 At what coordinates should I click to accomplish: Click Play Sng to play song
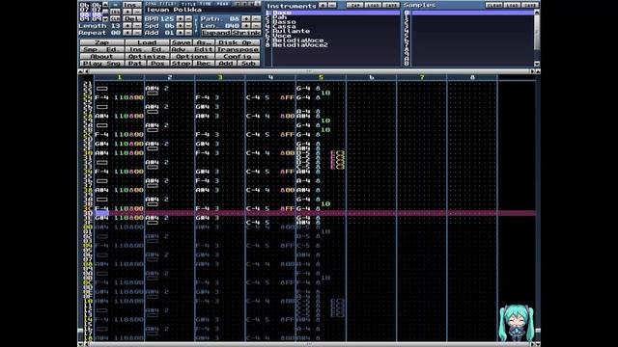[101, 64]
